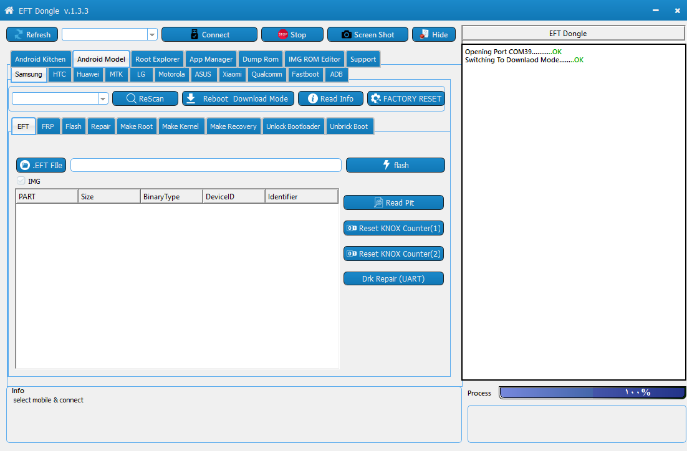
Task: Select the Qualcomm tab
Action: coord(266,74)
